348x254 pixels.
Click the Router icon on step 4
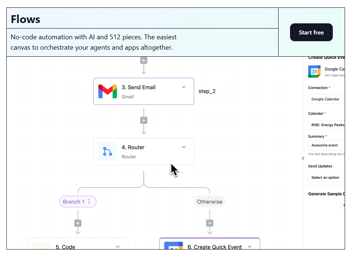pos(107,151)
